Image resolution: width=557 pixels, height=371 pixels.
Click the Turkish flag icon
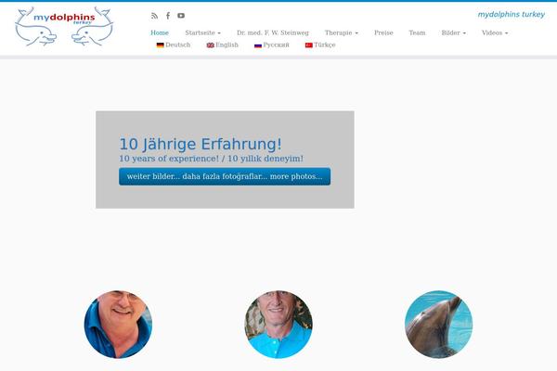(309, 45)
